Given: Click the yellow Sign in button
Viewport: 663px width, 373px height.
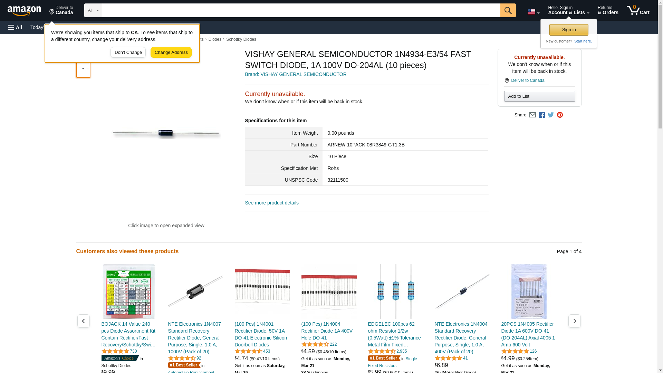Looking at the screenshot, I should pos(569,30).
